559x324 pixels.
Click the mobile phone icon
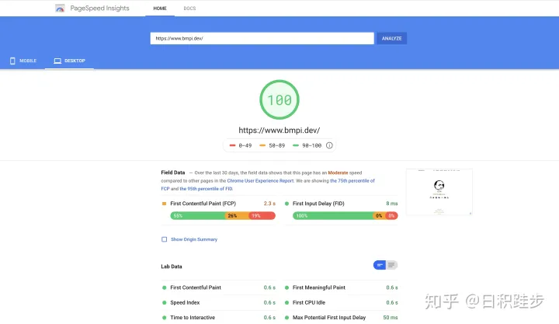[x=12, y=61]
